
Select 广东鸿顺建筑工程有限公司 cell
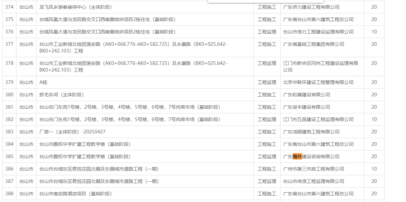click(x=311, y=132)
